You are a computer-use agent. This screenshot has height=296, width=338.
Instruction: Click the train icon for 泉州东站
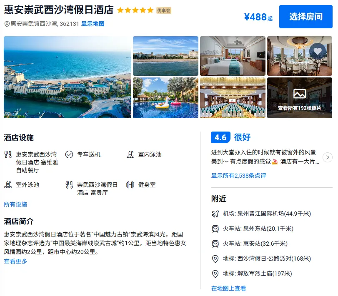click(x=215, y=229)
